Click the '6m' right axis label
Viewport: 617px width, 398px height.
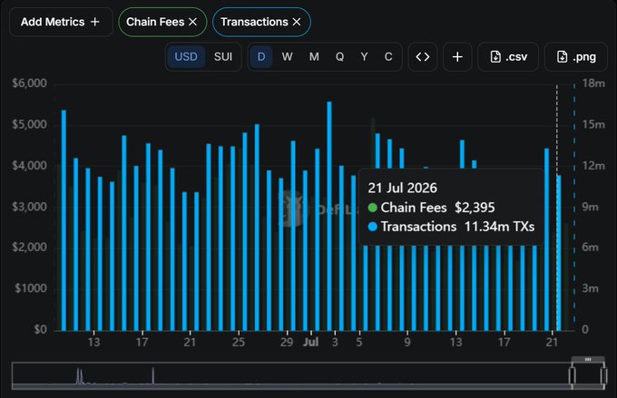[591, 248]
